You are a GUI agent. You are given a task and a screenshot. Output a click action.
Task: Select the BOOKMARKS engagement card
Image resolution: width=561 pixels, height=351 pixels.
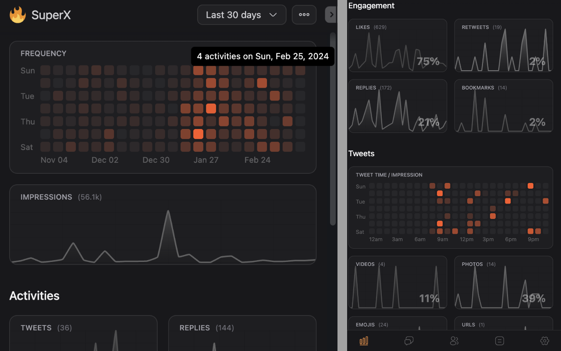(x=503, y=106)
